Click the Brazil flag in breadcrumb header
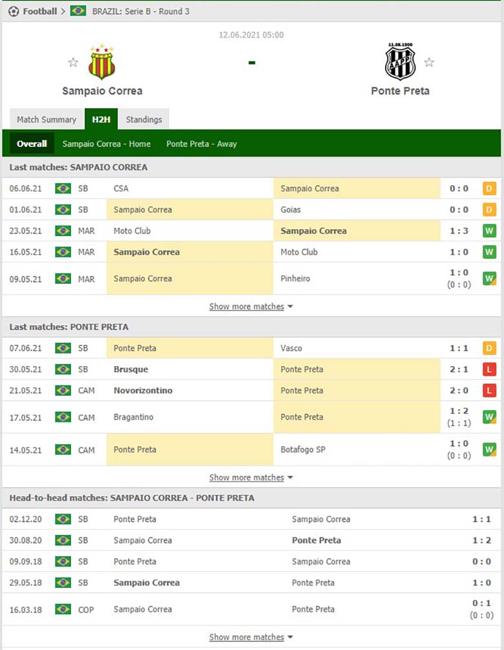504x650 pixels. [x=78, y=11]
